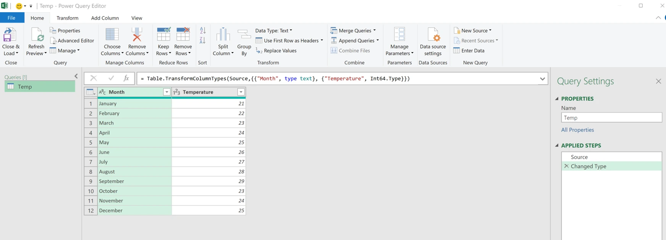
Task: Select the December cell
Action: click(134, 210)
